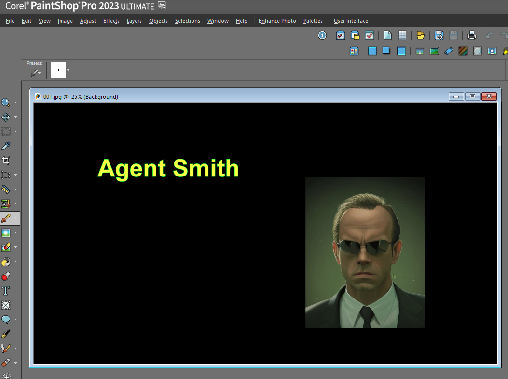The width and height of the screenshot is (508, 379).
Task: Select the Crop tool
Action: click(6, 160)
